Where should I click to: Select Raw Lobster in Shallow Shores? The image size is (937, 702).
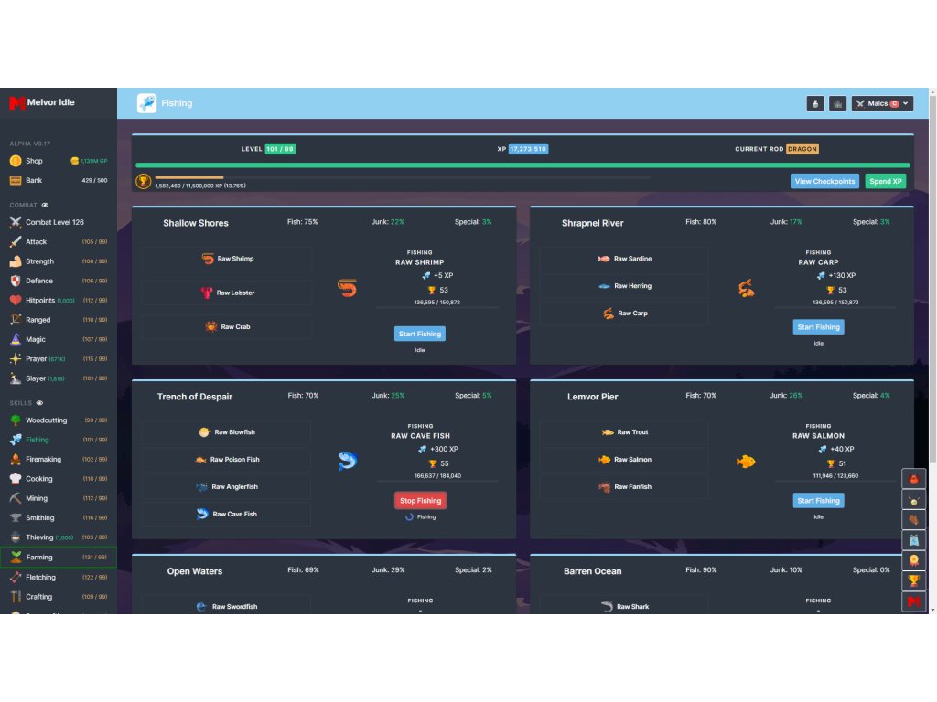227,292
